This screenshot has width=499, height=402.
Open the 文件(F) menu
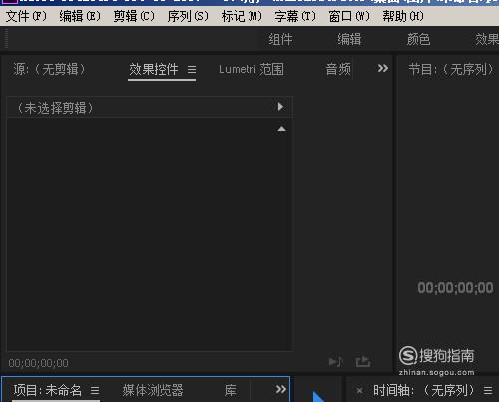[27, 16]
